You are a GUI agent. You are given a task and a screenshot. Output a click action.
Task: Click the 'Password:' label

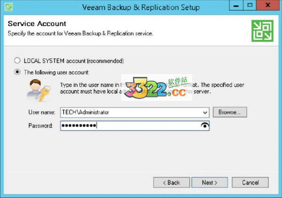40,126
